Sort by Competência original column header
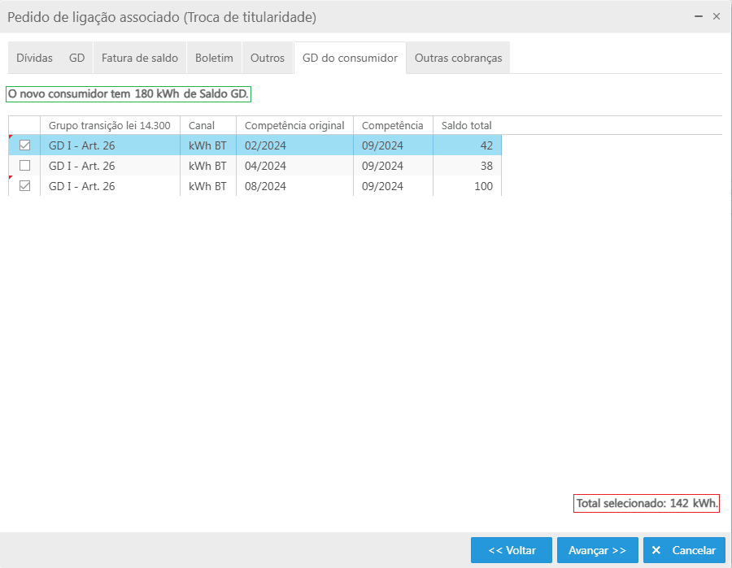This screenshot has width=732, height=568. click(x=294, y=125)
